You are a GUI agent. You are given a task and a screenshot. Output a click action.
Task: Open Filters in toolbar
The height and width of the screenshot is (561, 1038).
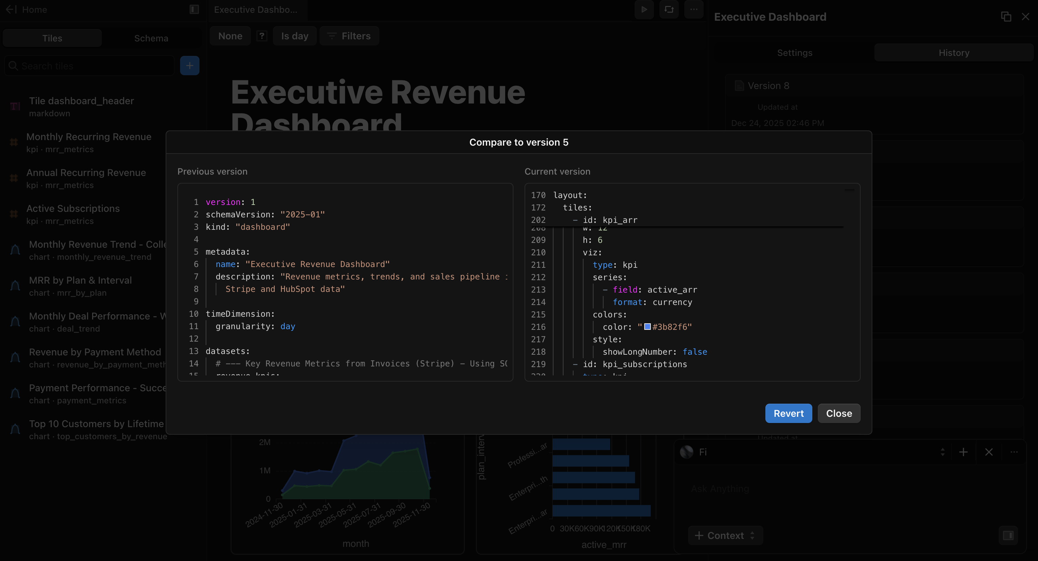pyautogui.click(x=349, y=36)
